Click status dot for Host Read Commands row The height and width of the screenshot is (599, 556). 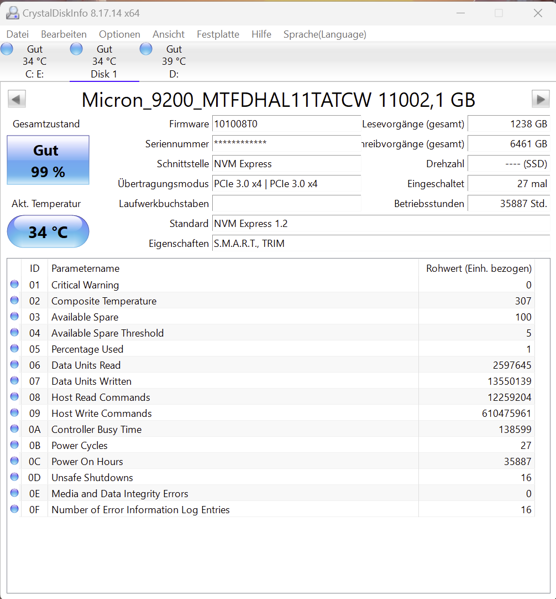click(x=14, y=396)
